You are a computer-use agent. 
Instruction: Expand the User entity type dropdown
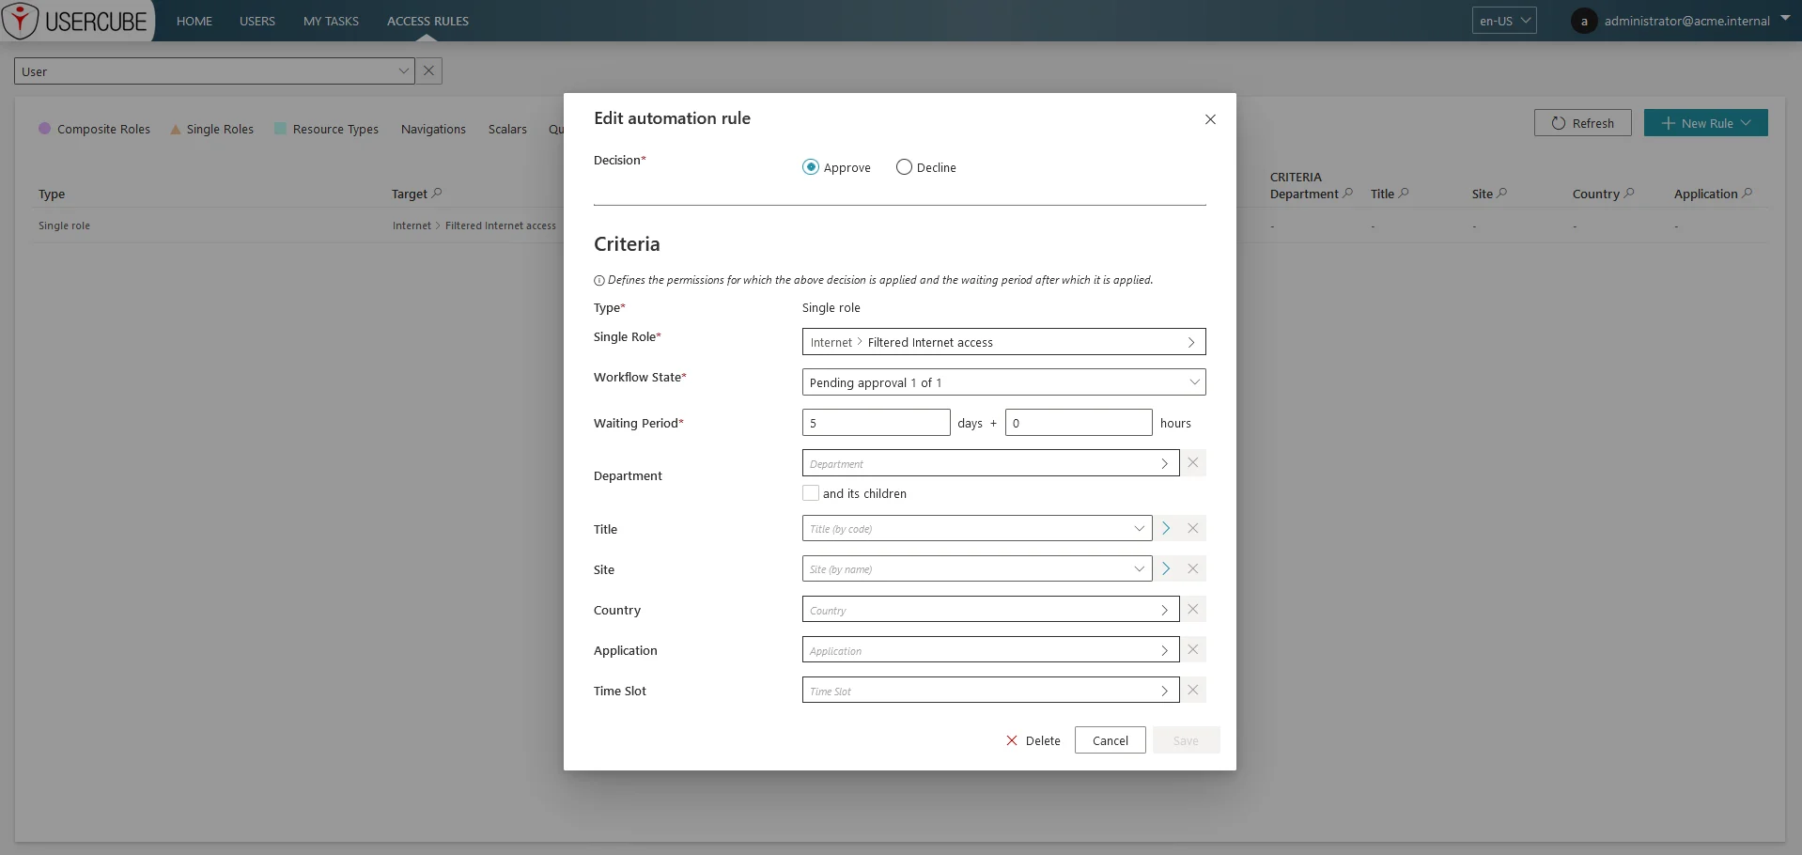[x=403, y=71]
